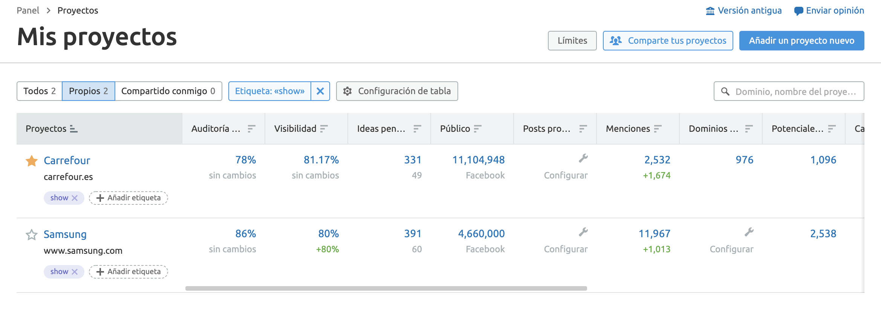Screen dimensions: 881x317
Task: Click the wrench icon in Samsung Posts column
Action: point(583,232)
